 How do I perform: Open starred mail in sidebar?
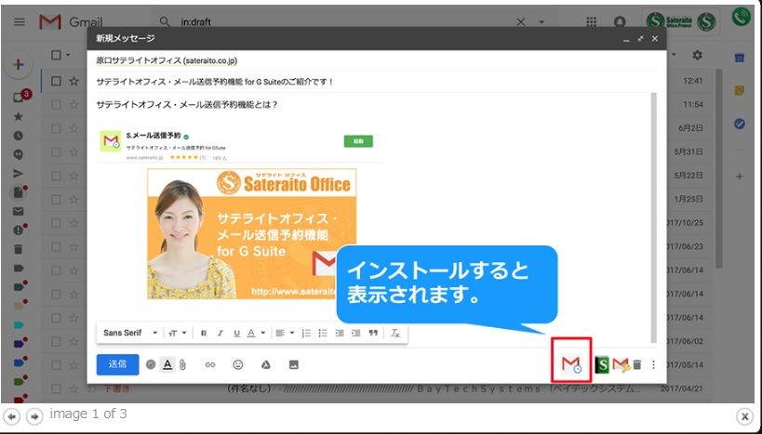click(x=19, y=116)
